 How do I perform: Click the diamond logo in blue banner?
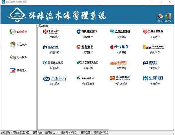pos(17,15)
